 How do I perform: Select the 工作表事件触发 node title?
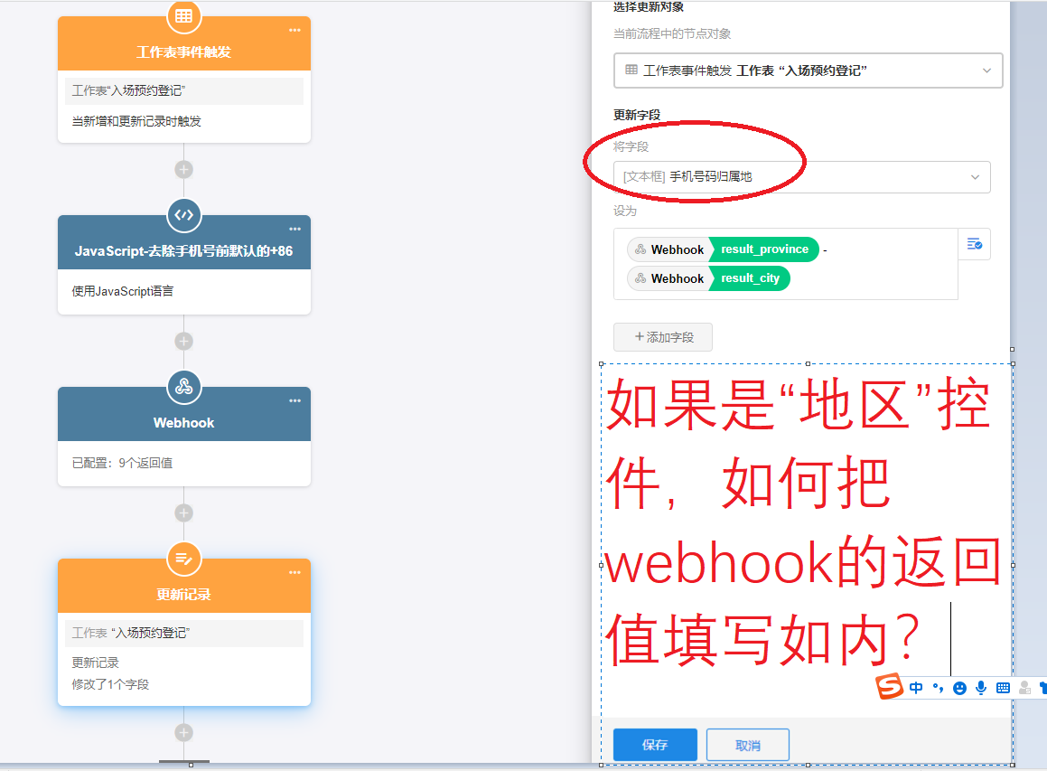183,52
